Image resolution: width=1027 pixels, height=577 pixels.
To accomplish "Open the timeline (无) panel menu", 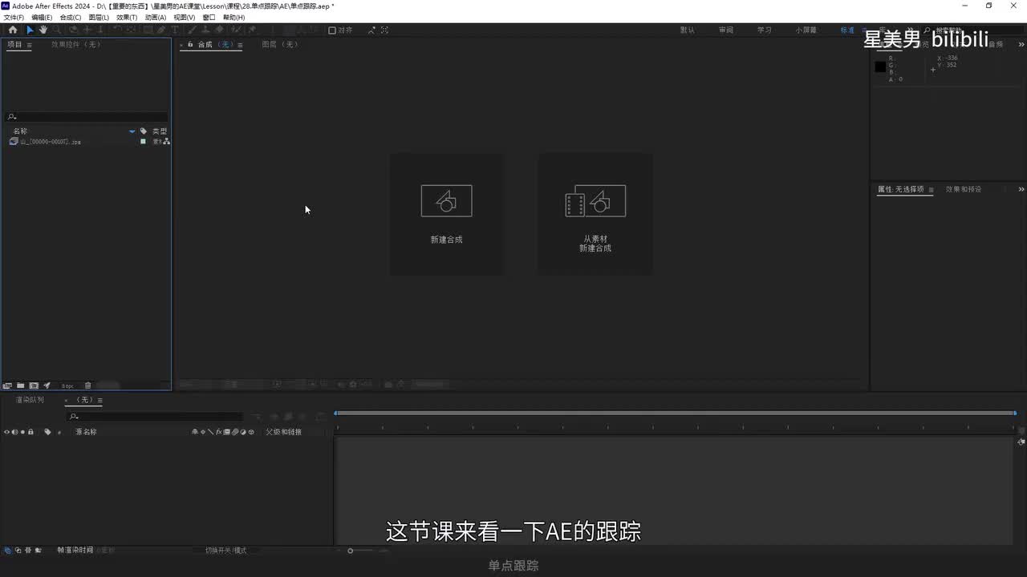I will [x=99, y=400].
